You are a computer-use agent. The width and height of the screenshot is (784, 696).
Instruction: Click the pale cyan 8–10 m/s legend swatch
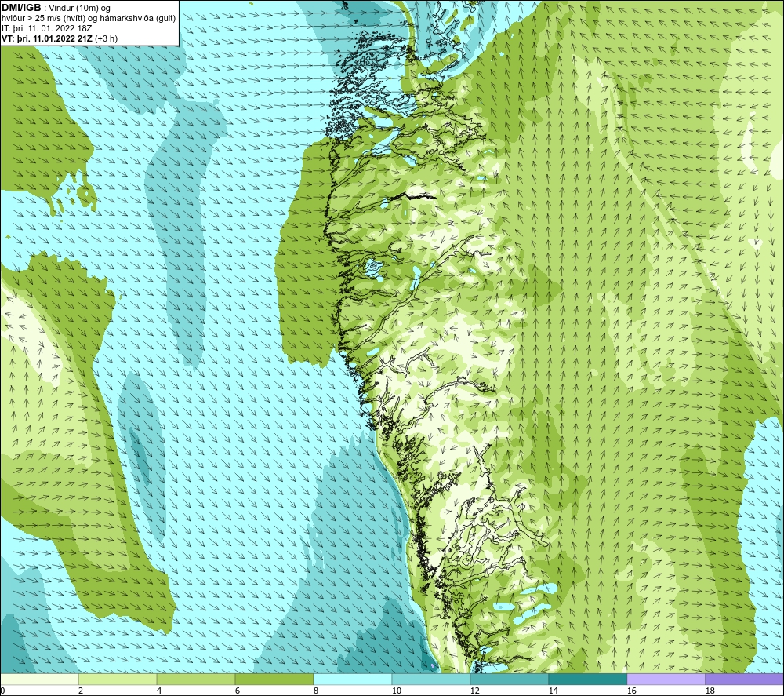point(353,679)
